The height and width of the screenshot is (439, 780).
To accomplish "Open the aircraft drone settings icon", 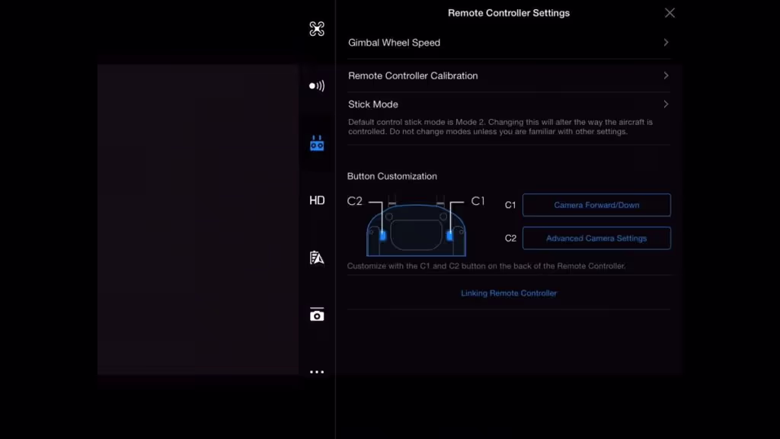I will coord(317,29).
